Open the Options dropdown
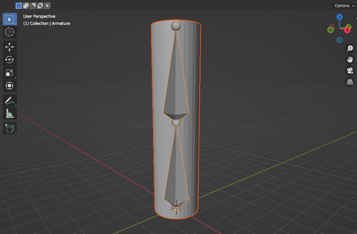This screenshot has height=234, width=357. coord(344,6)
